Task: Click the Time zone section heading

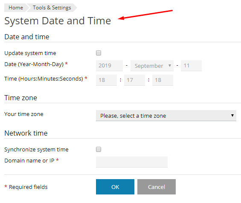Action: pyautogui.click(x=20, y=98)
